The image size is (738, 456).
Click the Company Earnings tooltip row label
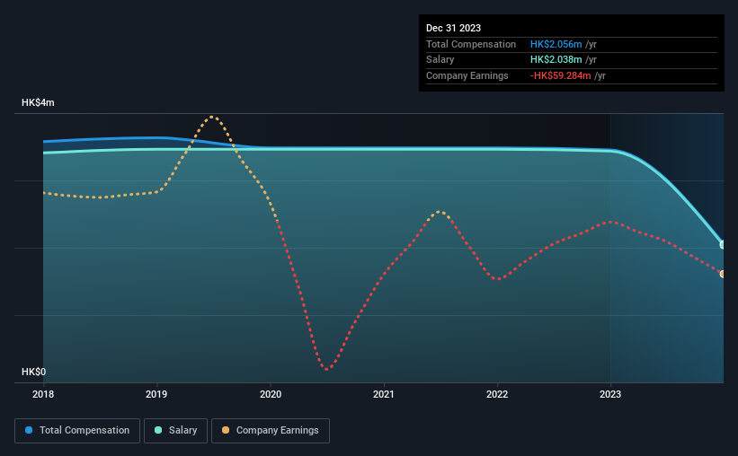pos(467,75)
